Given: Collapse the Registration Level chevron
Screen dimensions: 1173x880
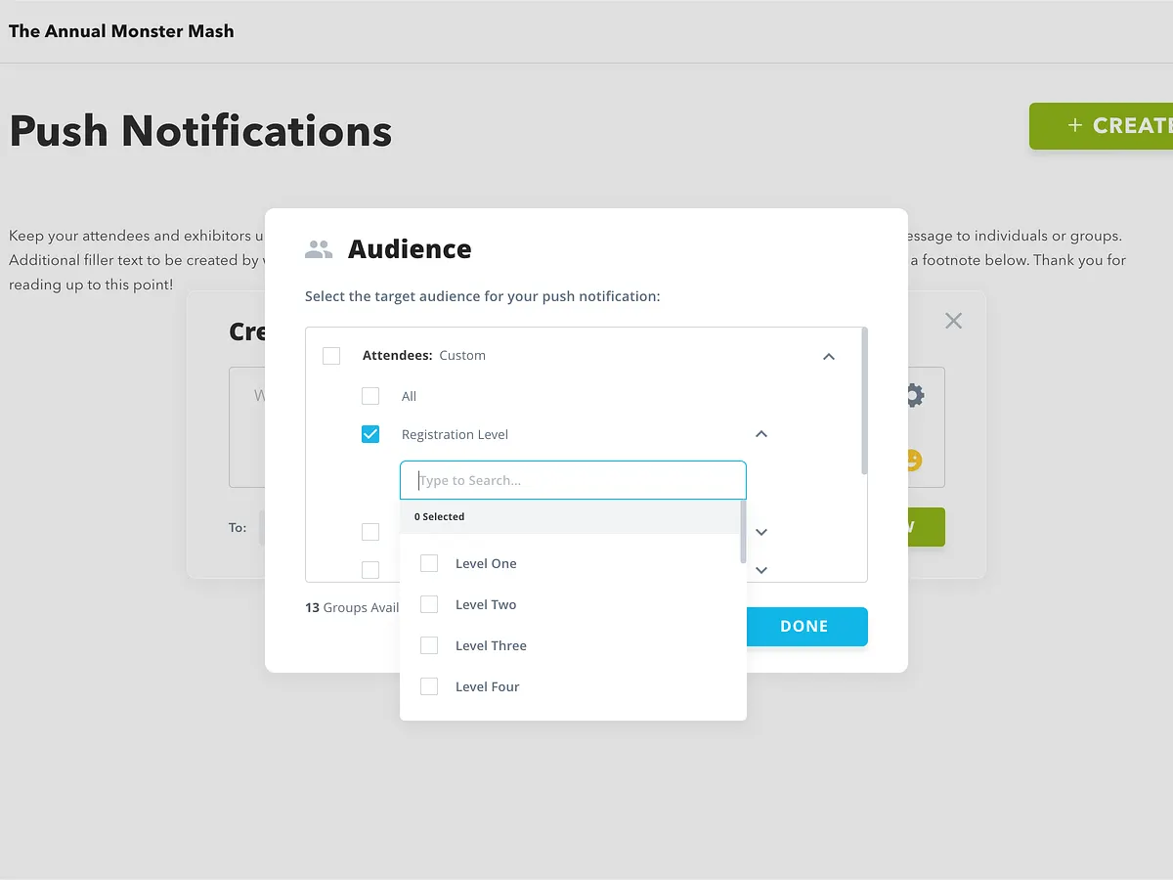Looking at the screenshot, I should pyautogui.click(x=761, y=434).
